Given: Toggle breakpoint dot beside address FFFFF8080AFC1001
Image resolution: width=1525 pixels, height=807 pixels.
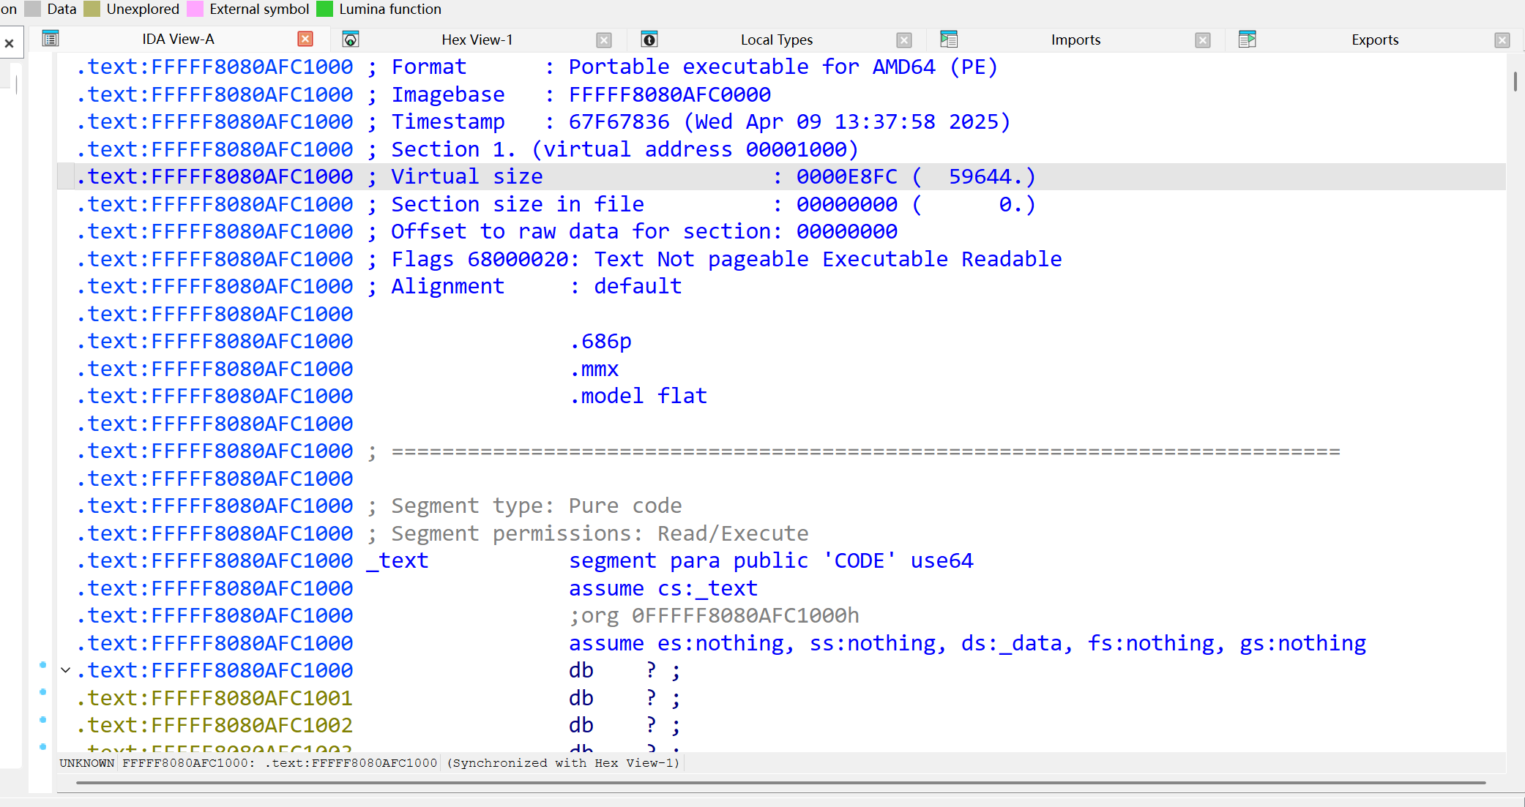Looking at the screenshot, I should [43, 692].
